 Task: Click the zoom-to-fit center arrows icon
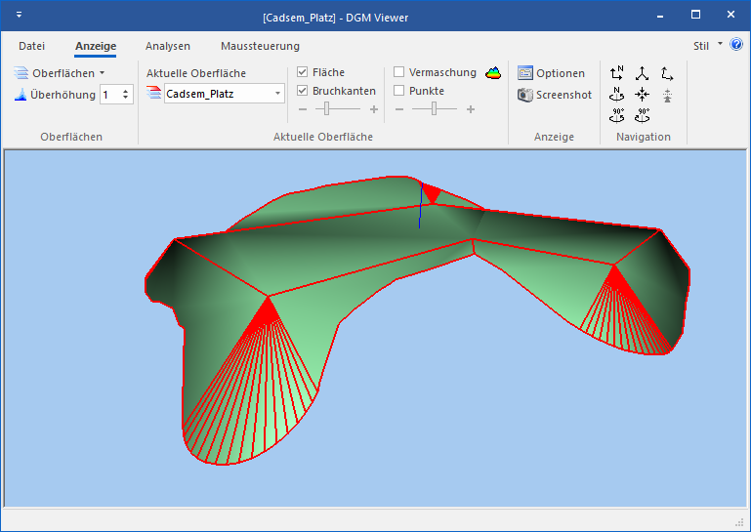pyautogui.click(x=642, y=94)
